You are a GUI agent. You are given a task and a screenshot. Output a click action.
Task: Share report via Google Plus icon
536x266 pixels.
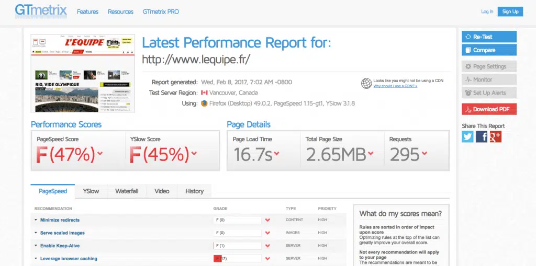[495, 137]
